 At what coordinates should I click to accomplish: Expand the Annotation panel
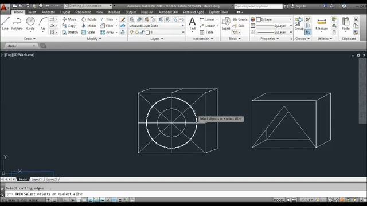[202, 39]
